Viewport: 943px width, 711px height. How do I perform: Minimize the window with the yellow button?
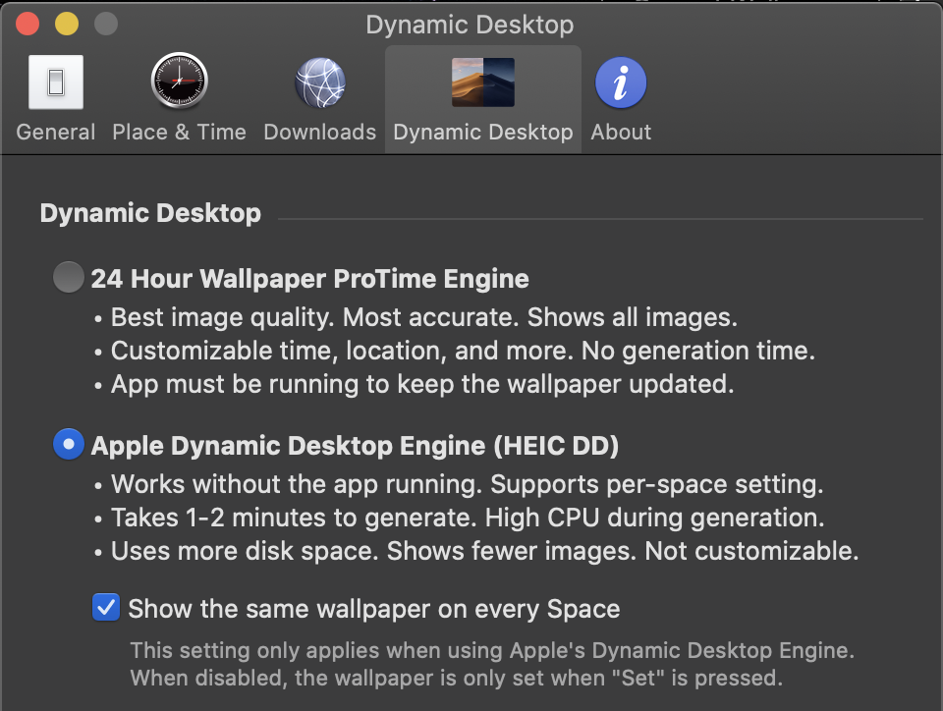pos(67,24)
